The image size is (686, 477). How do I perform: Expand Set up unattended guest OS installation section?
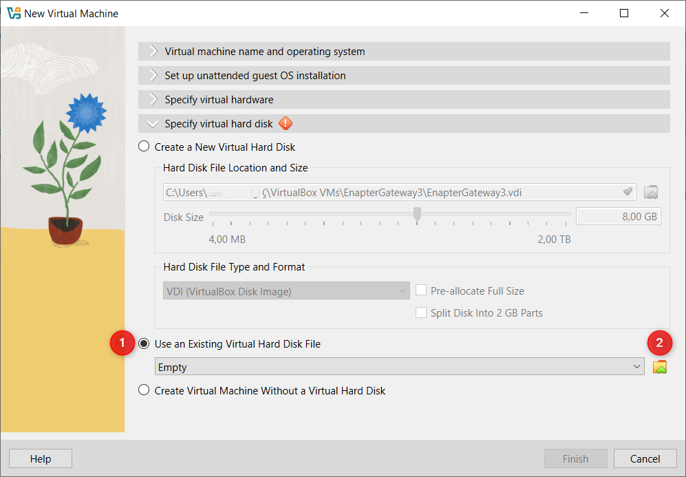pyautogui.click(x=152, y=75)
